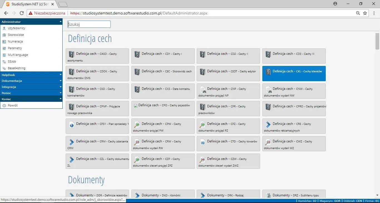Click the browser address bar URL
The image size is (380, 203).
(x=139, y=13)
